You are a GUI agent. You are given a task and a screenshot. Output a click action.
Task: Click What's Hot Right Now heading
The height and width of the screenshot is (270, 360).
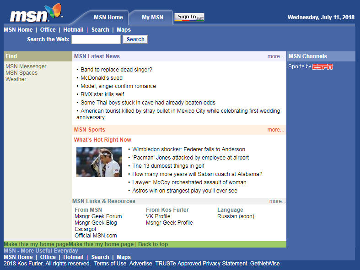pyautogui.click(x=102, y=140)
